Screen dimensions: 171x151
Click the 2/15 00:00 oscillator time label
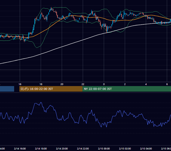(x=104, y=148)
